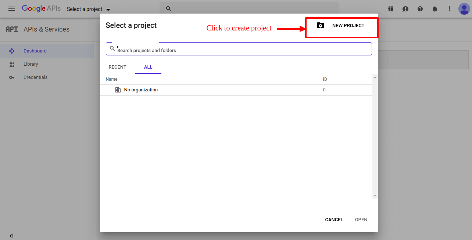Open the Google apps grid icon
The width and height of the screenshot is (472, 240).
pyautogui.click(x=391, y=8)
